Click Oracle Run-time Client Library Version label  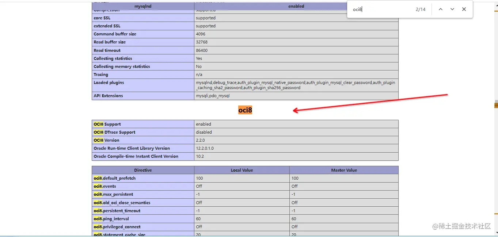[x=132, y=148]
